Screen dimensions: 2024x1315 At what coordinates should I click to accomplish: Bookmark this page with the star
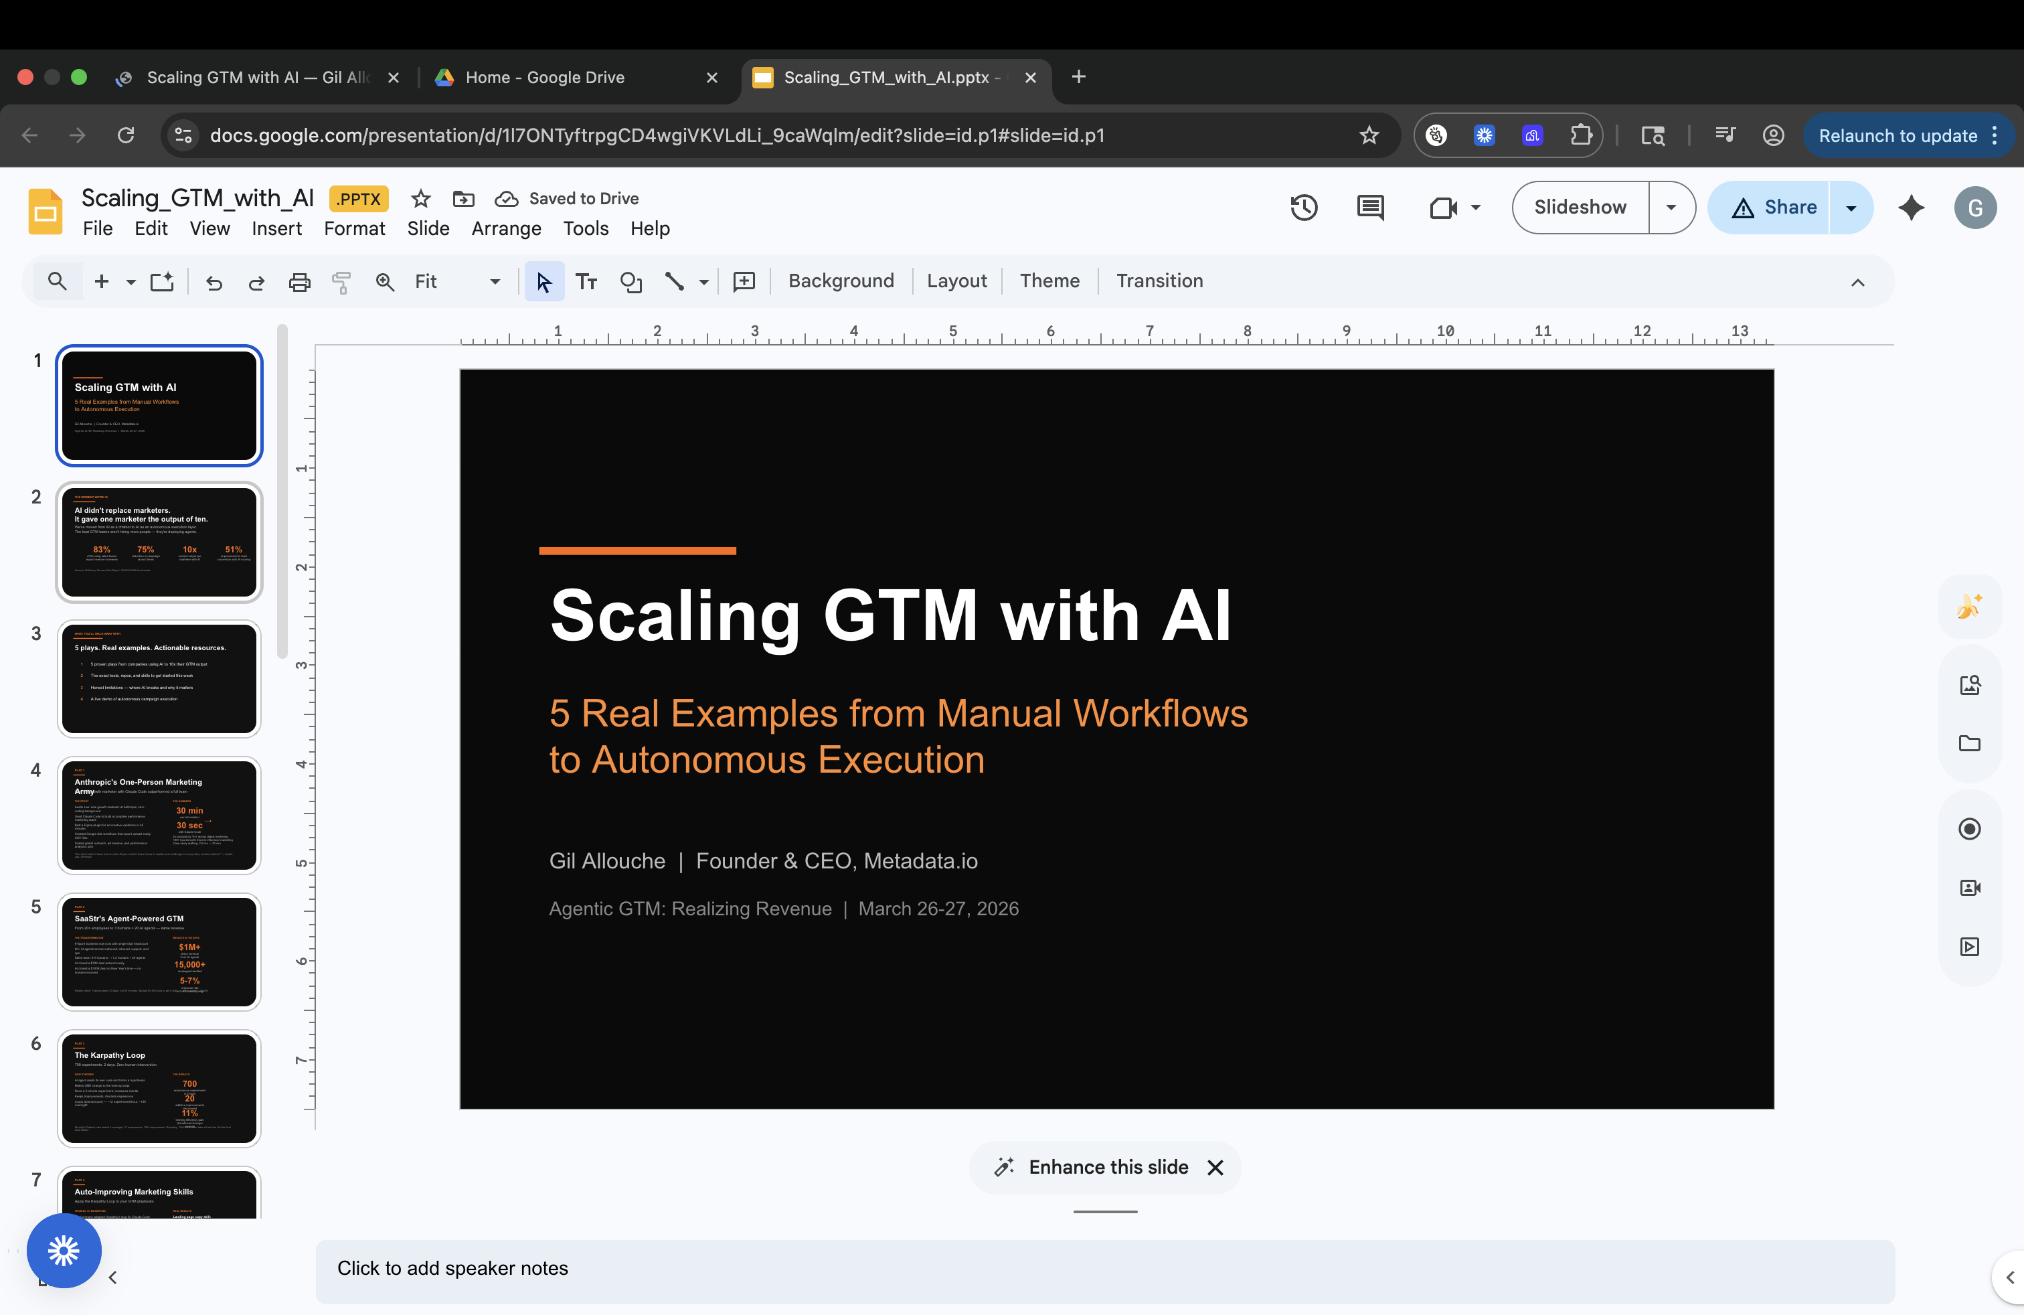tap(1368, 135)
